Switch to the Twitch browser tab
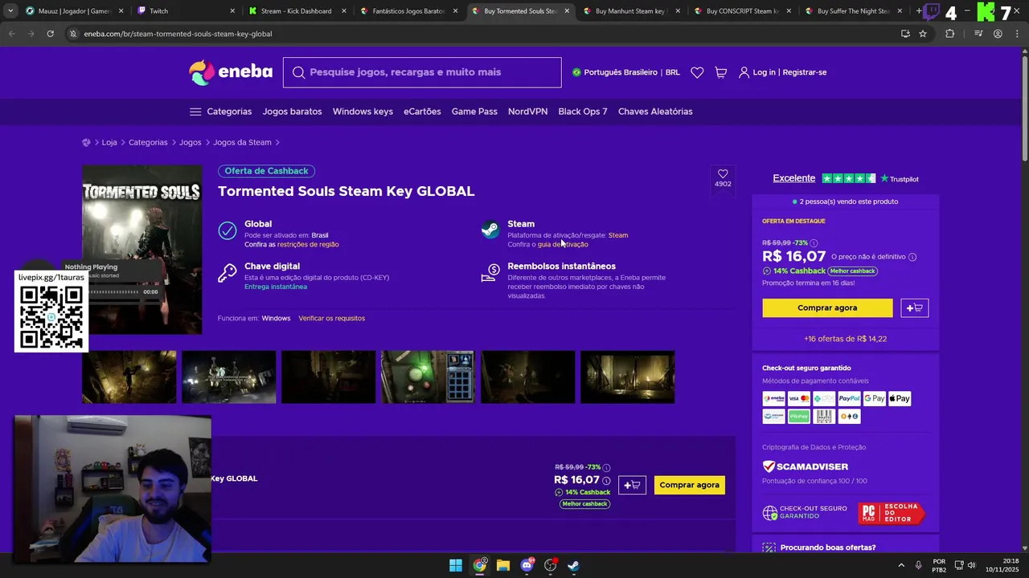The height and width of the screenshot is (578, 1029). click(x=185, y=11)
